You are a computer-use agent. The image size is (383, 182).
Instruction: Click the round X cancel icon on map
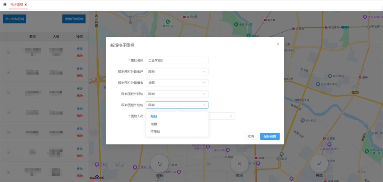pos(239,164)
